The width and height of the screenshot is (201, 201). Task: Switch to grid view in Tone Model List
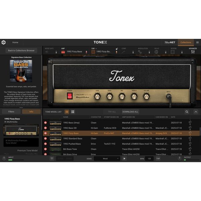coord(73,112)
